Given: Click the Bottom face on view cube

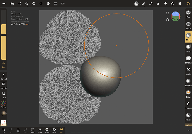Looking at the screenshot, I should click(176, 19).
